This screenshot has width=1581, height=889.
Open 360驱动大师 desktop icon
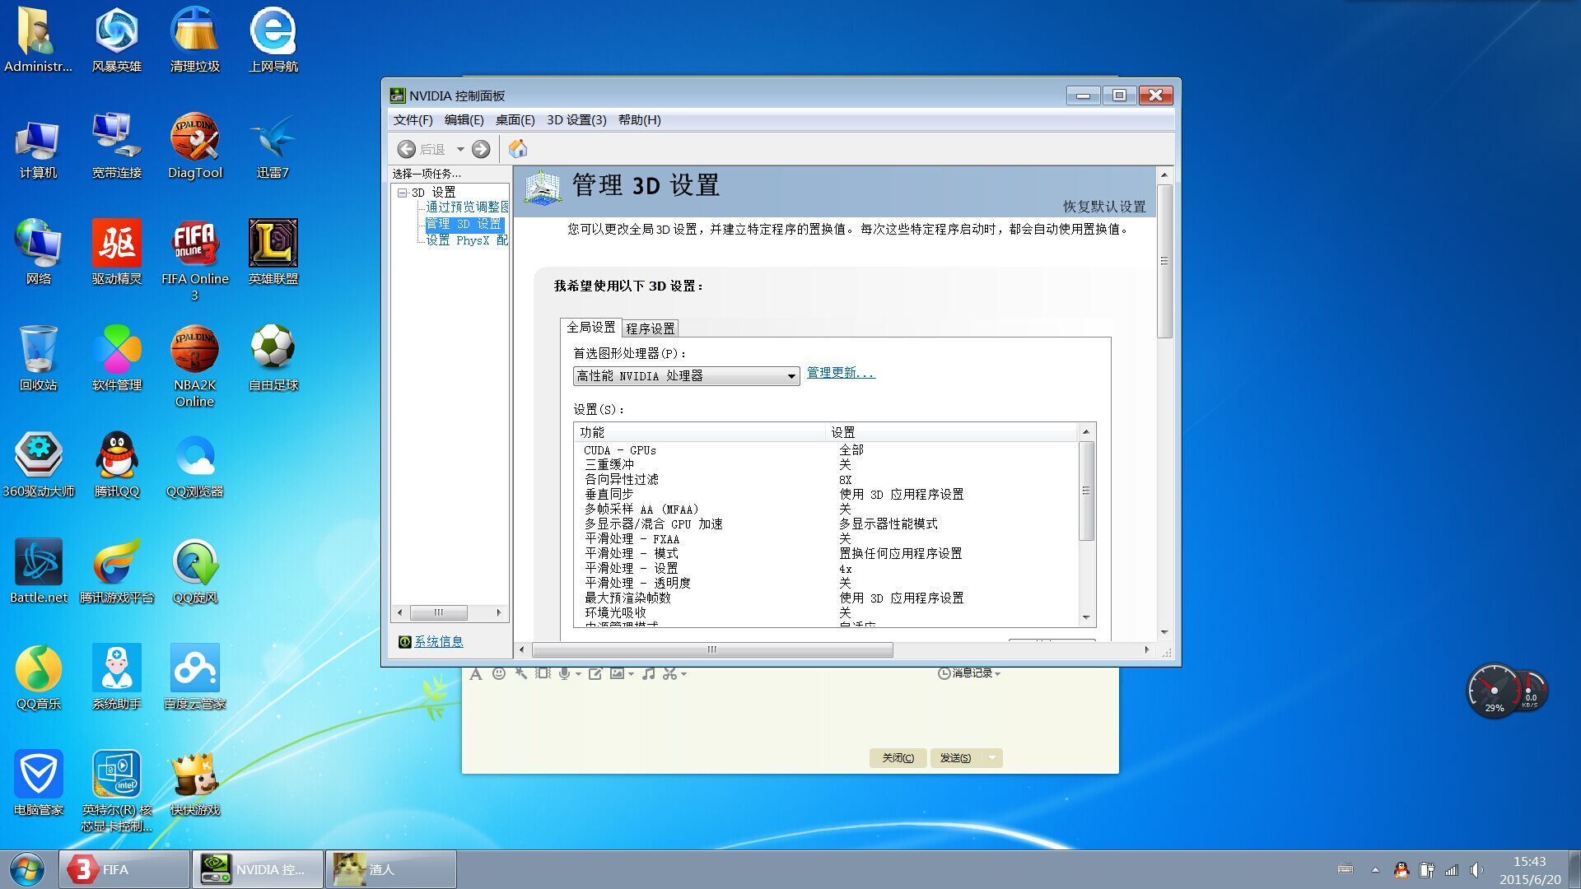point(38,465)
